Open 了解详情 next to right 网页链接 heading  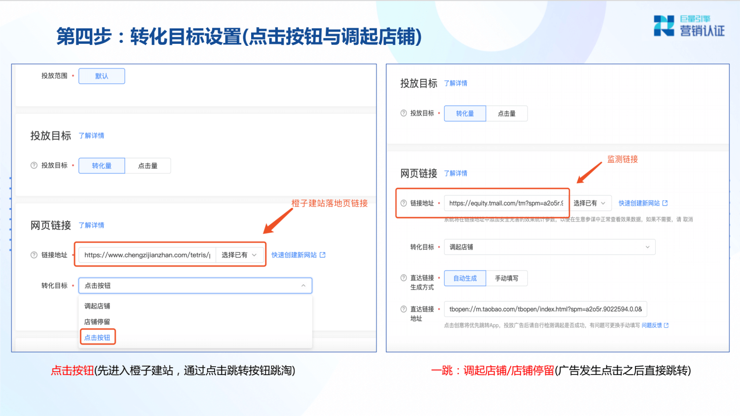pyautogui.click(x=455, y=173)
